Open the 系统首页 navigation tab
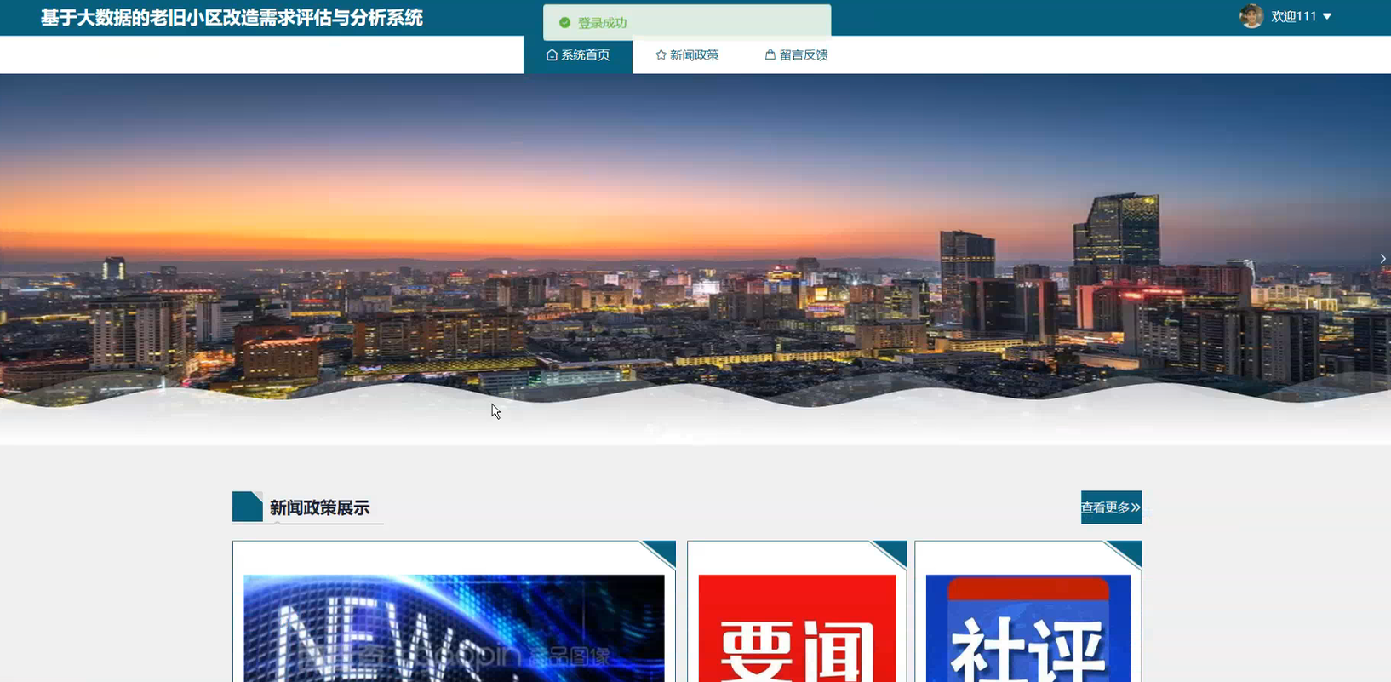Image resolution: width=1391 pixels, height=682 pixels. (x=578, y=55)
